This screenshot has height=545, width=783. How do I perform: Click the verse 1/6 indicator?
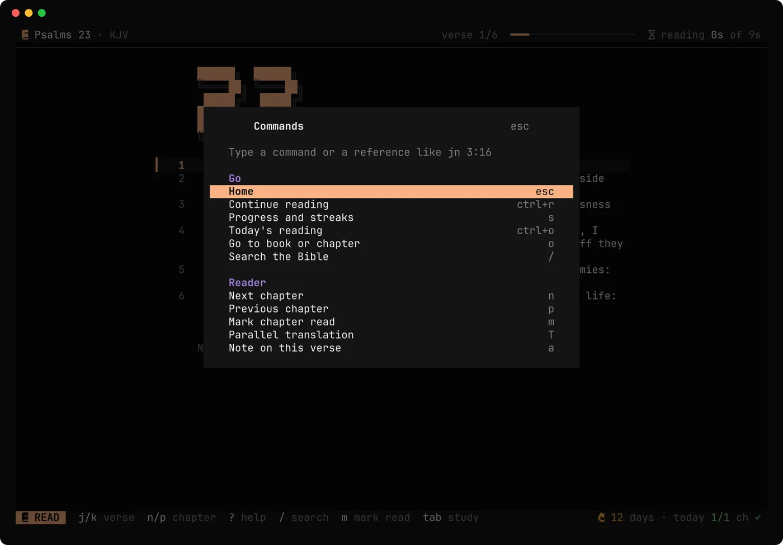point(470,35)
